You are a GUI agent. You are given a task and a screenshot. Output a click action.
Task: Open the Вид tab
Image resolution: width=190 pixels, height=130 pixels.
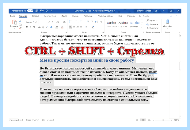coord(120,16)
